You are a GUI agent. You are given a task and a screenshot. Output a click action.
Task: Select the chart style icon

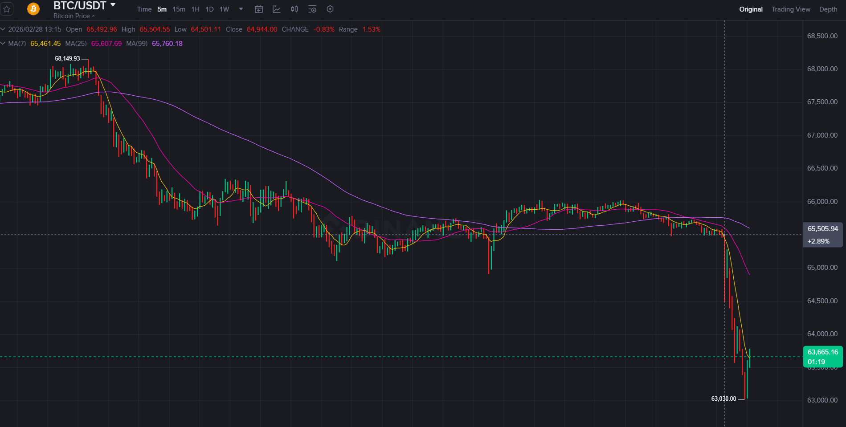pos(276,9)
